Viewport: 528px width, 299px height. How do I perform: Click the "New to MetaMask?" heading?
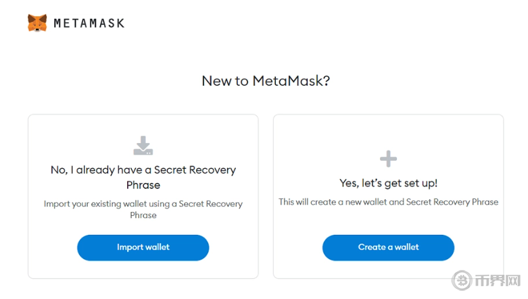pyautogui.click(x=266, y=81)
